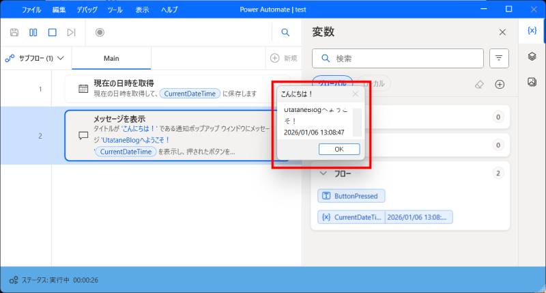Click the 2026/01/06 13:08 variable value
The image size is (546, 293).
point(419,217)
